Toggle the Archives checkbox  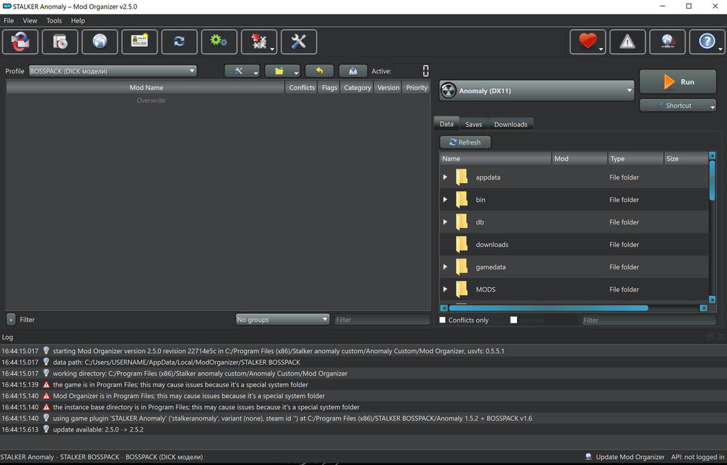514,320
